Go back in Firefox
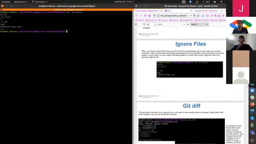This screenshot has height=144, width=256. click(136, 16)
